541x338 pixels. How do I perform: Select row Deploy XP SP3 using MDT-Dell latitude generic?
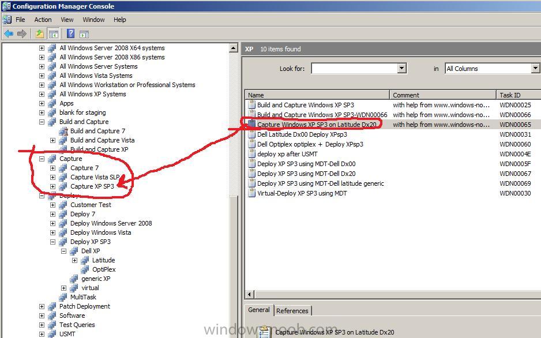click(393, 183)
